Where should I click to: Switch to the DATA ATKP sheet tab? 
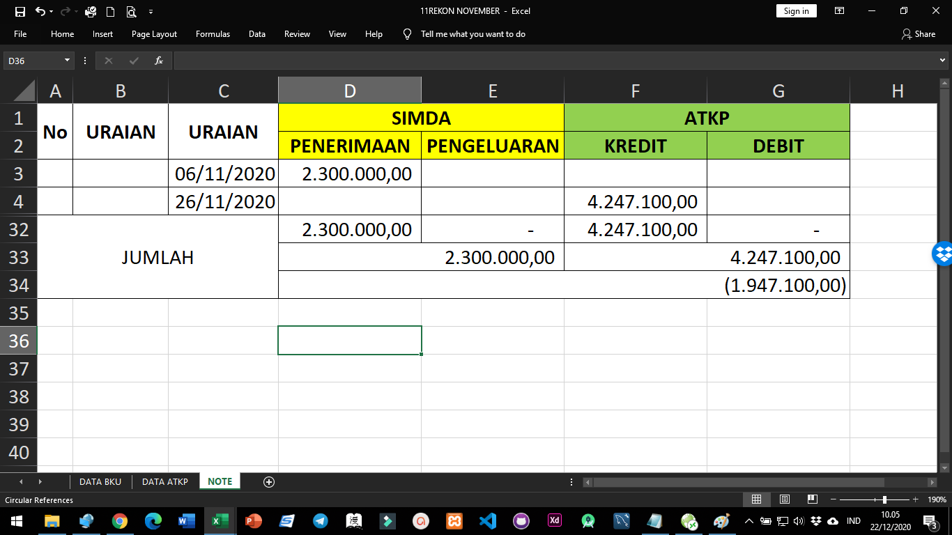click(x=165, y=481)
